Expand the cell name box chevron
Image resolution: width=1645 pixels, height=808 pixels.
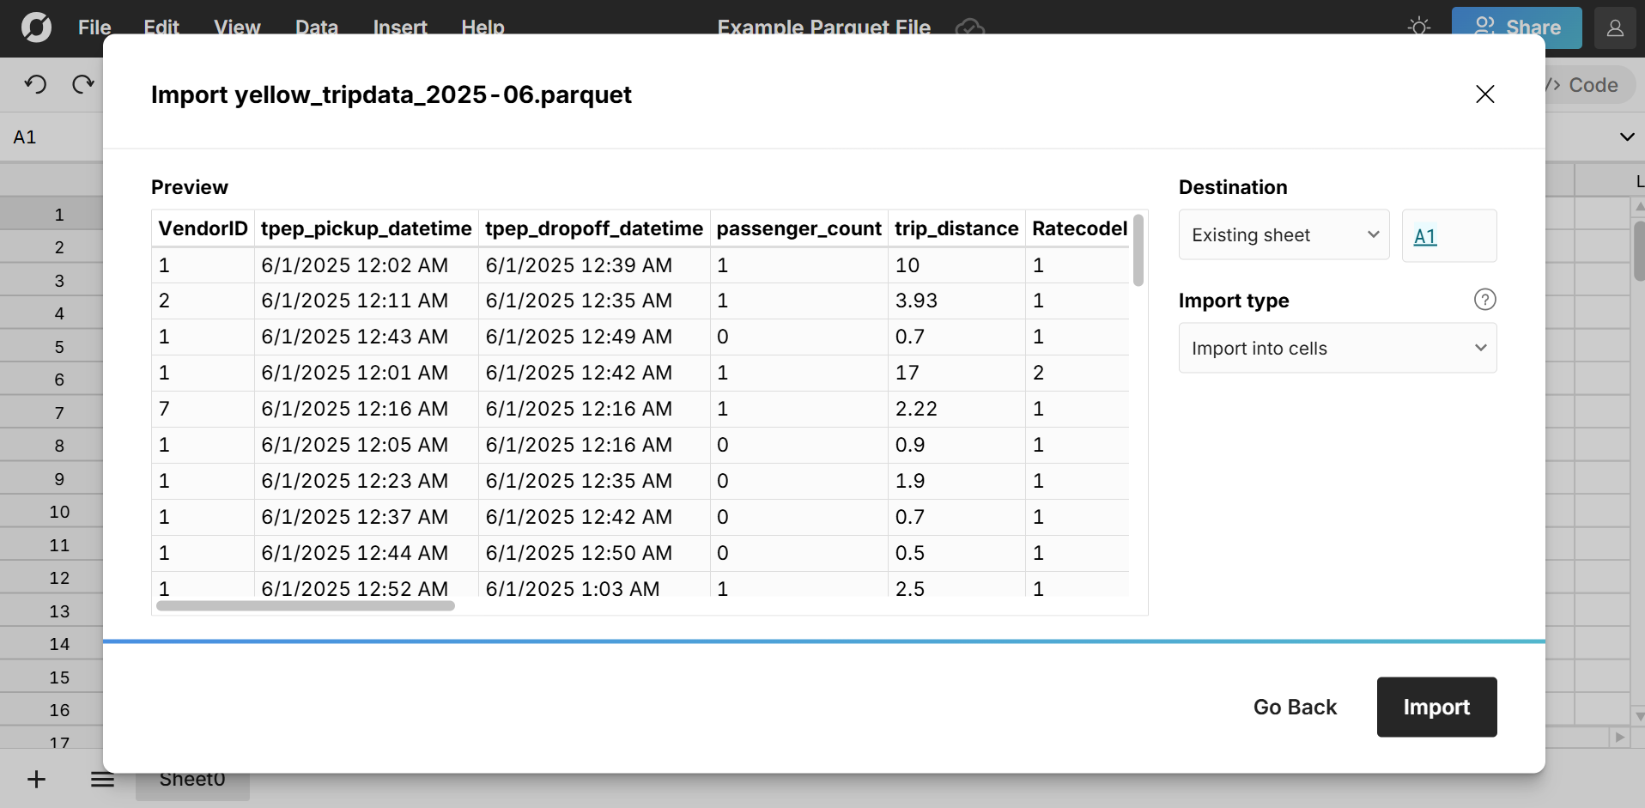pyautogui.click(x=1627, y=137)
